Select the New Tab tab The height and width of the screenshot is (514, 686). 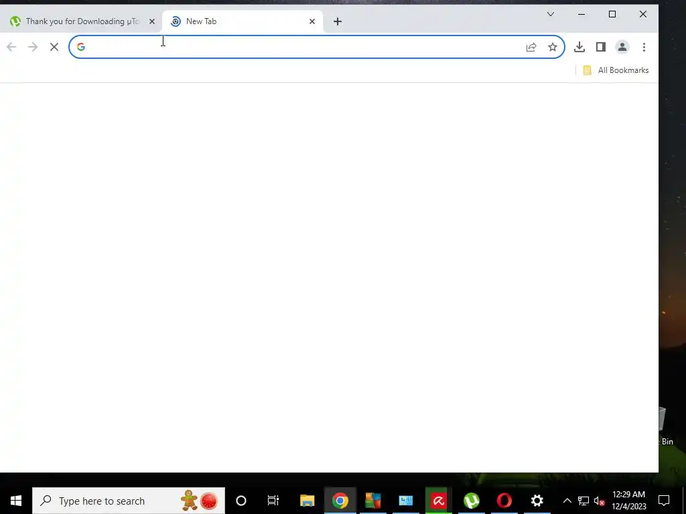tap(243, 21)
